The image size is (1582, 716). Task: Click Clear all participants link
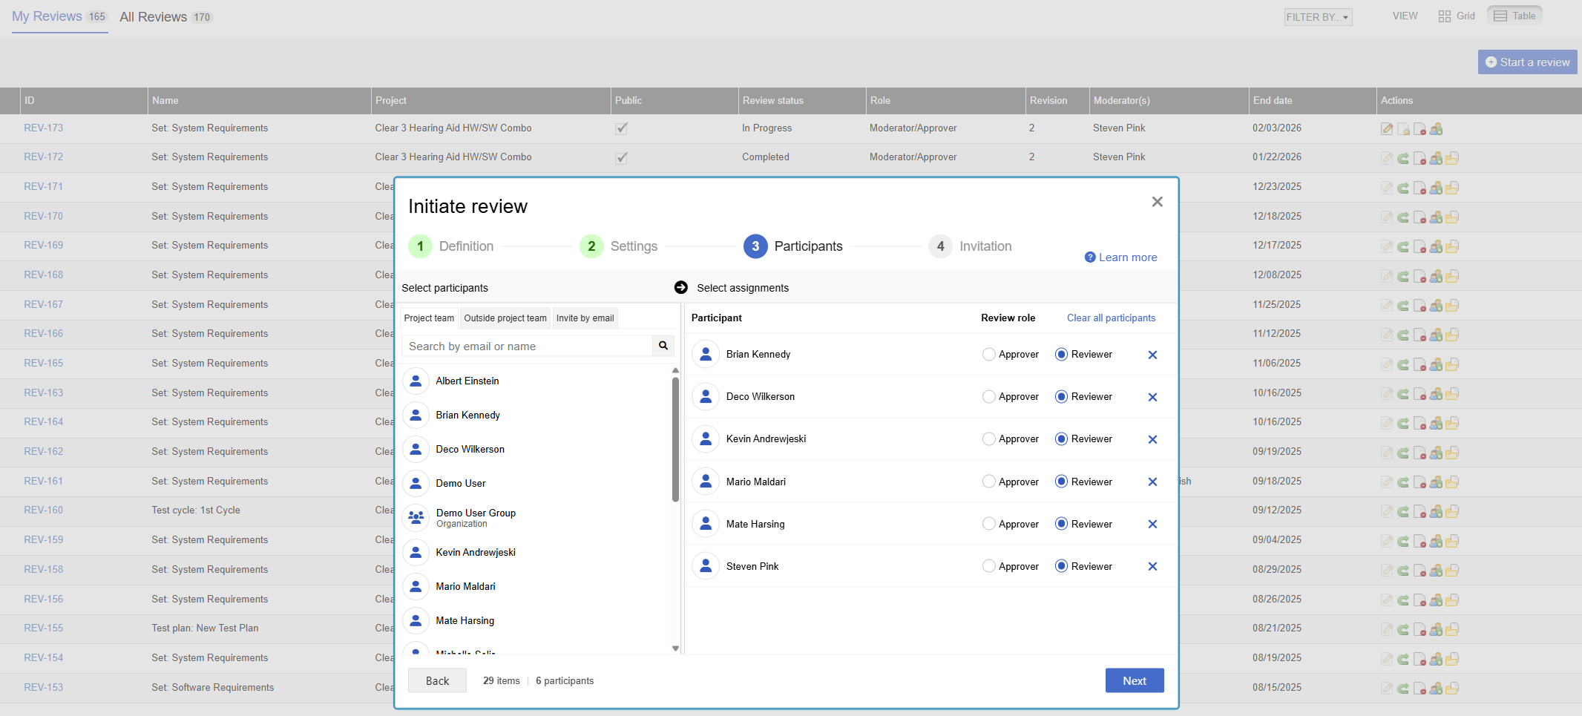pyautogui.click(x=1112, y=318)
